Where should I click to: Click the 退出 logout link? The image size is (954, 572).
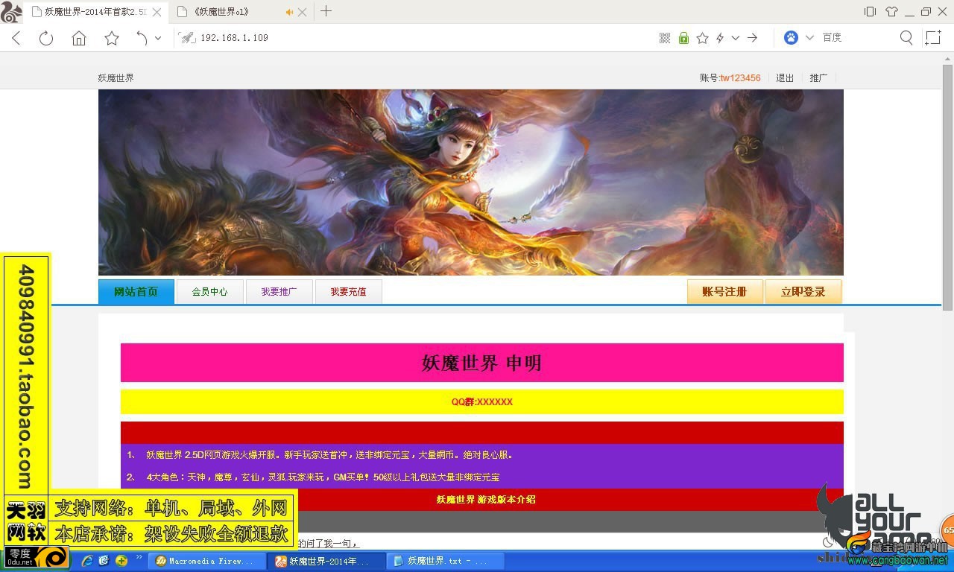[785, 78]
